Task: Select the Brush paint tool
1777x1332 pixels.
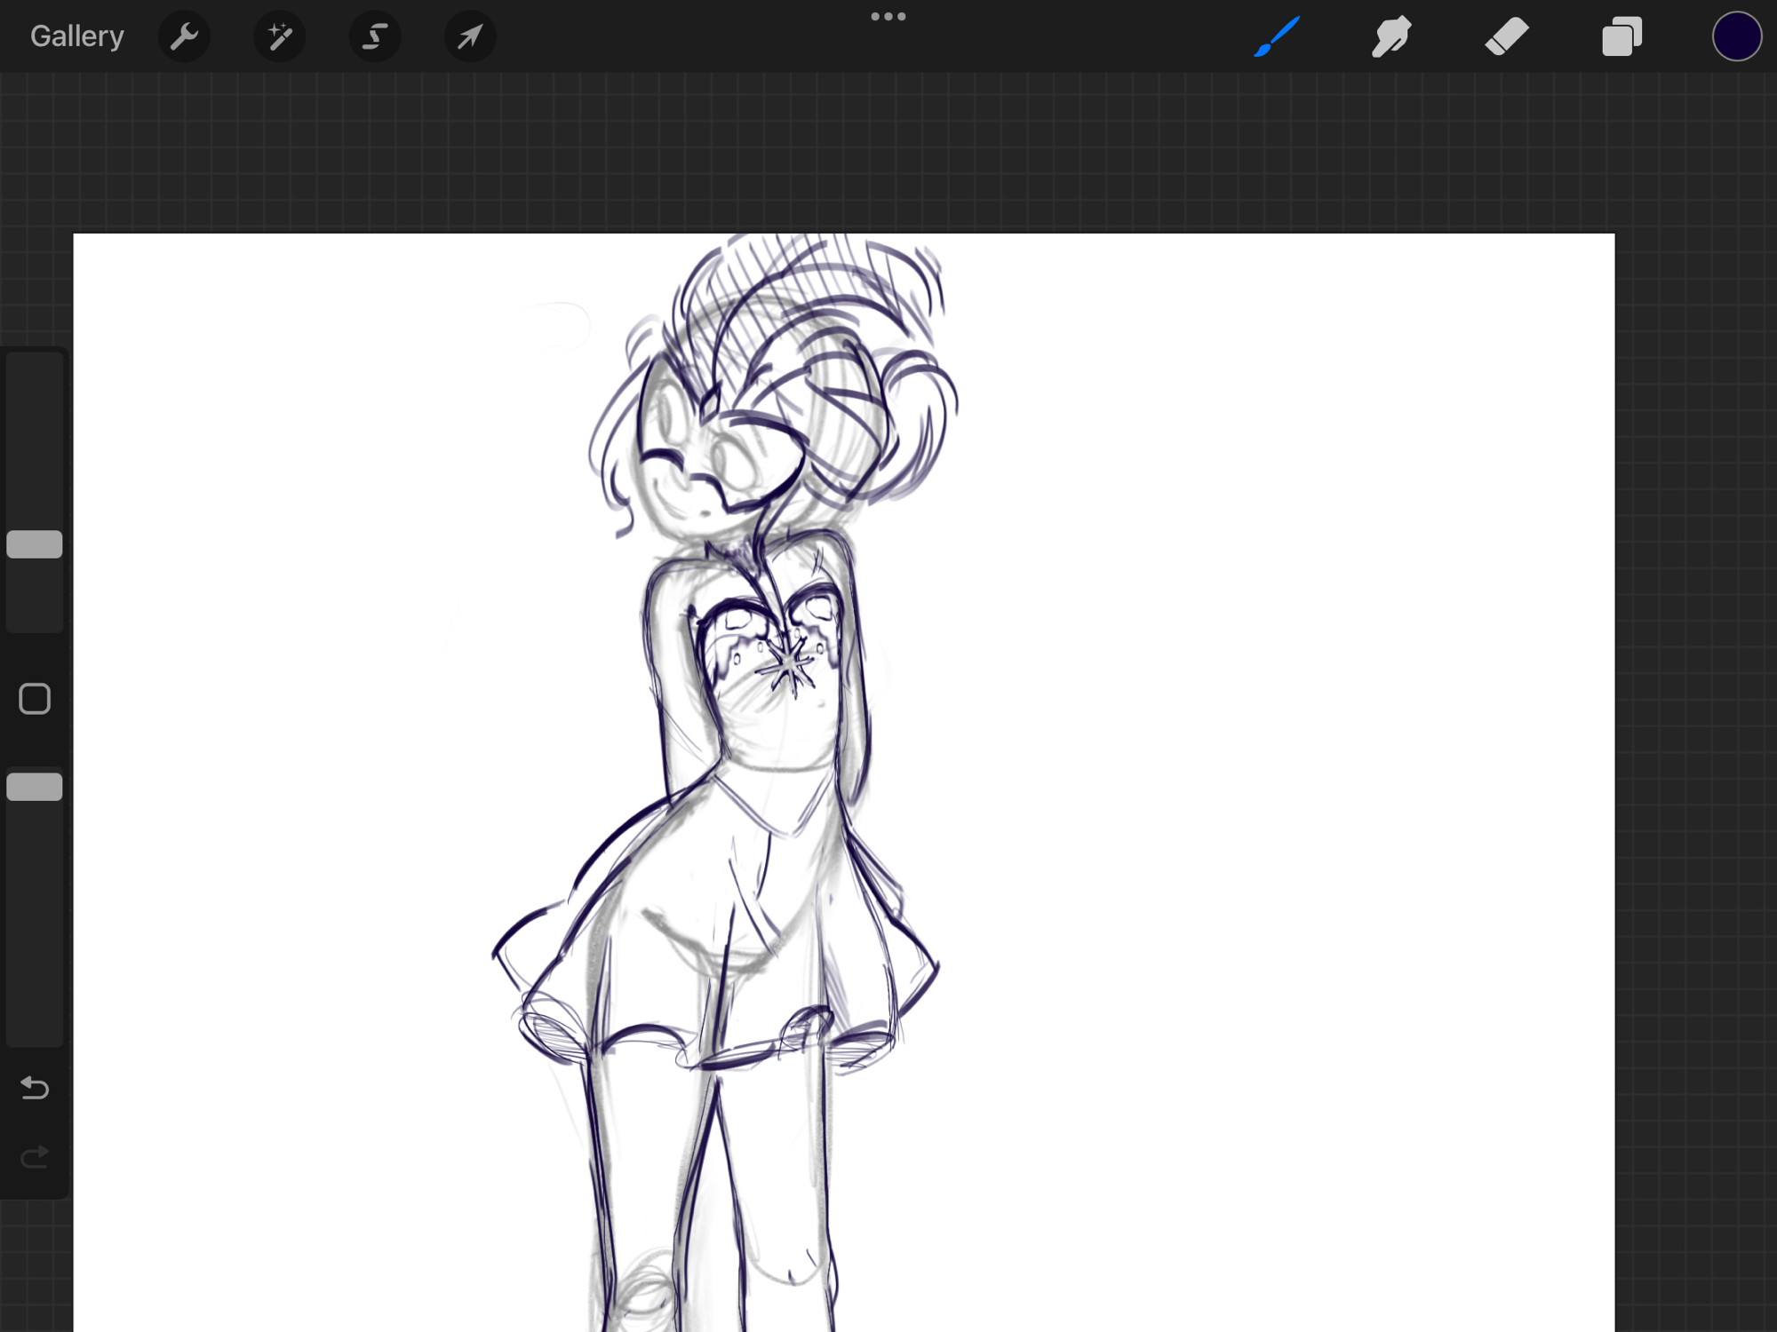Action: (1277, 37)
